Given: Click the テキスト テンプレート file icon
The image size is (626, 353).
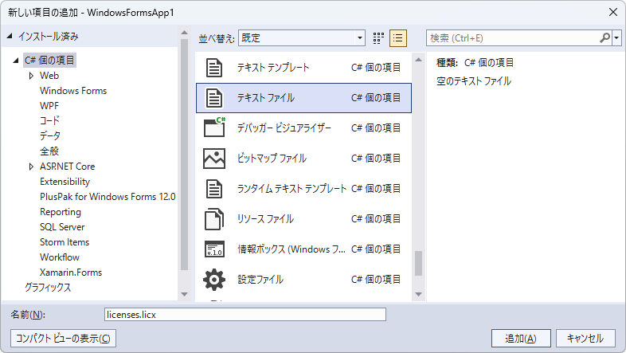Looking at the screenshot, I should (x=213, y=68).
